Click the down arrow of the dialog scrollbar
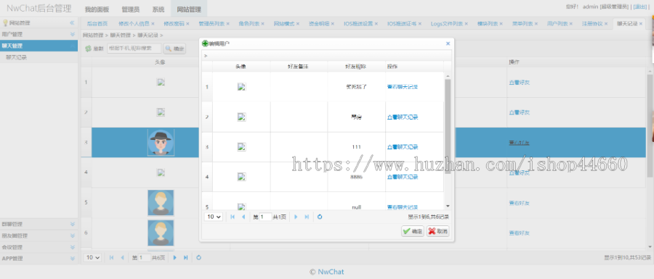 [448, 206]
